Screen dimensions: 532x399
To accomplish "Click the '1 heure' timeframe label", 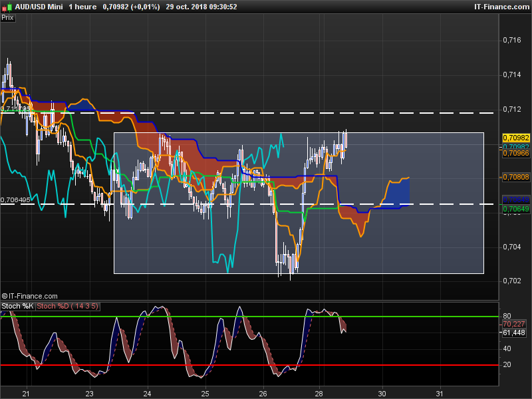I will pos(82,7).
